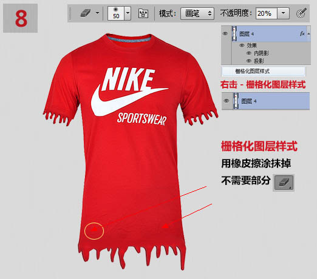Hide 图层 4 with fx effects
This screenshot has height=279, width=317.
tap(225, 34)
